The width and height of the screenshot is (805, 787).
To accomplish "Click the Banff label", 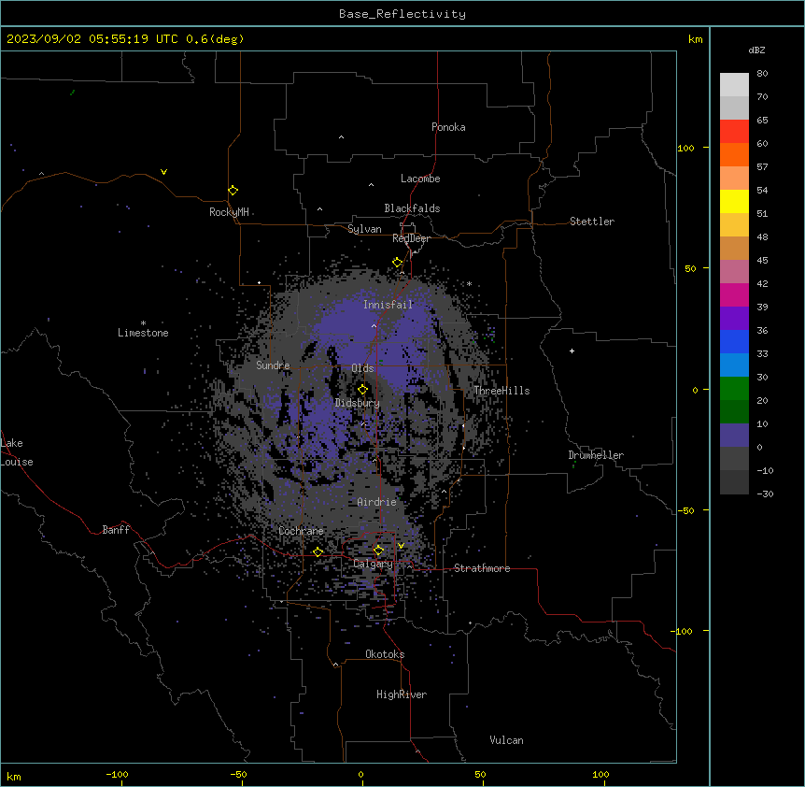I will (116, 530).
